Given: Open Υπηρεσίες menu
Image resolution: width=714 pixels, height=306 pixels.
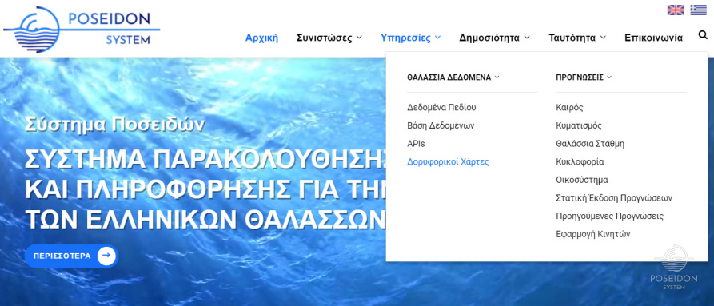Looking at the screenshot, I should [410, 38].
